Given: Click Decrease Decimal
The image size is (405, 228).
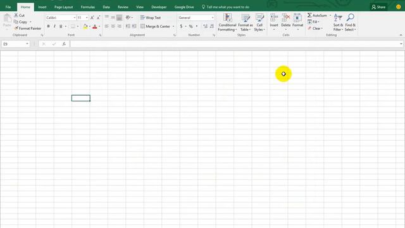Looking at the screenshot, I should coord(212,27).
